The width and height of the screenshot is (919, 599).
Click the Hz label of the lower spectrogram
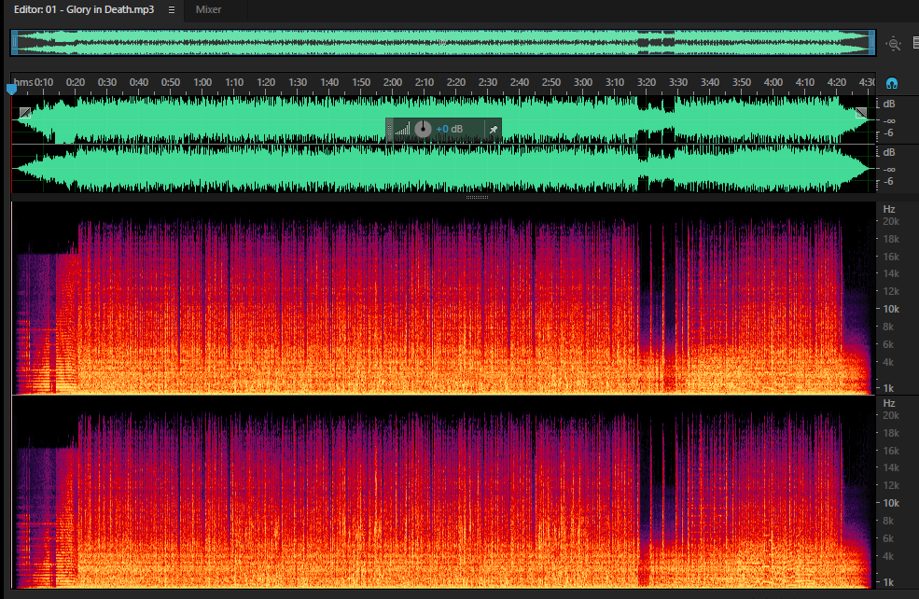[889, 403]
